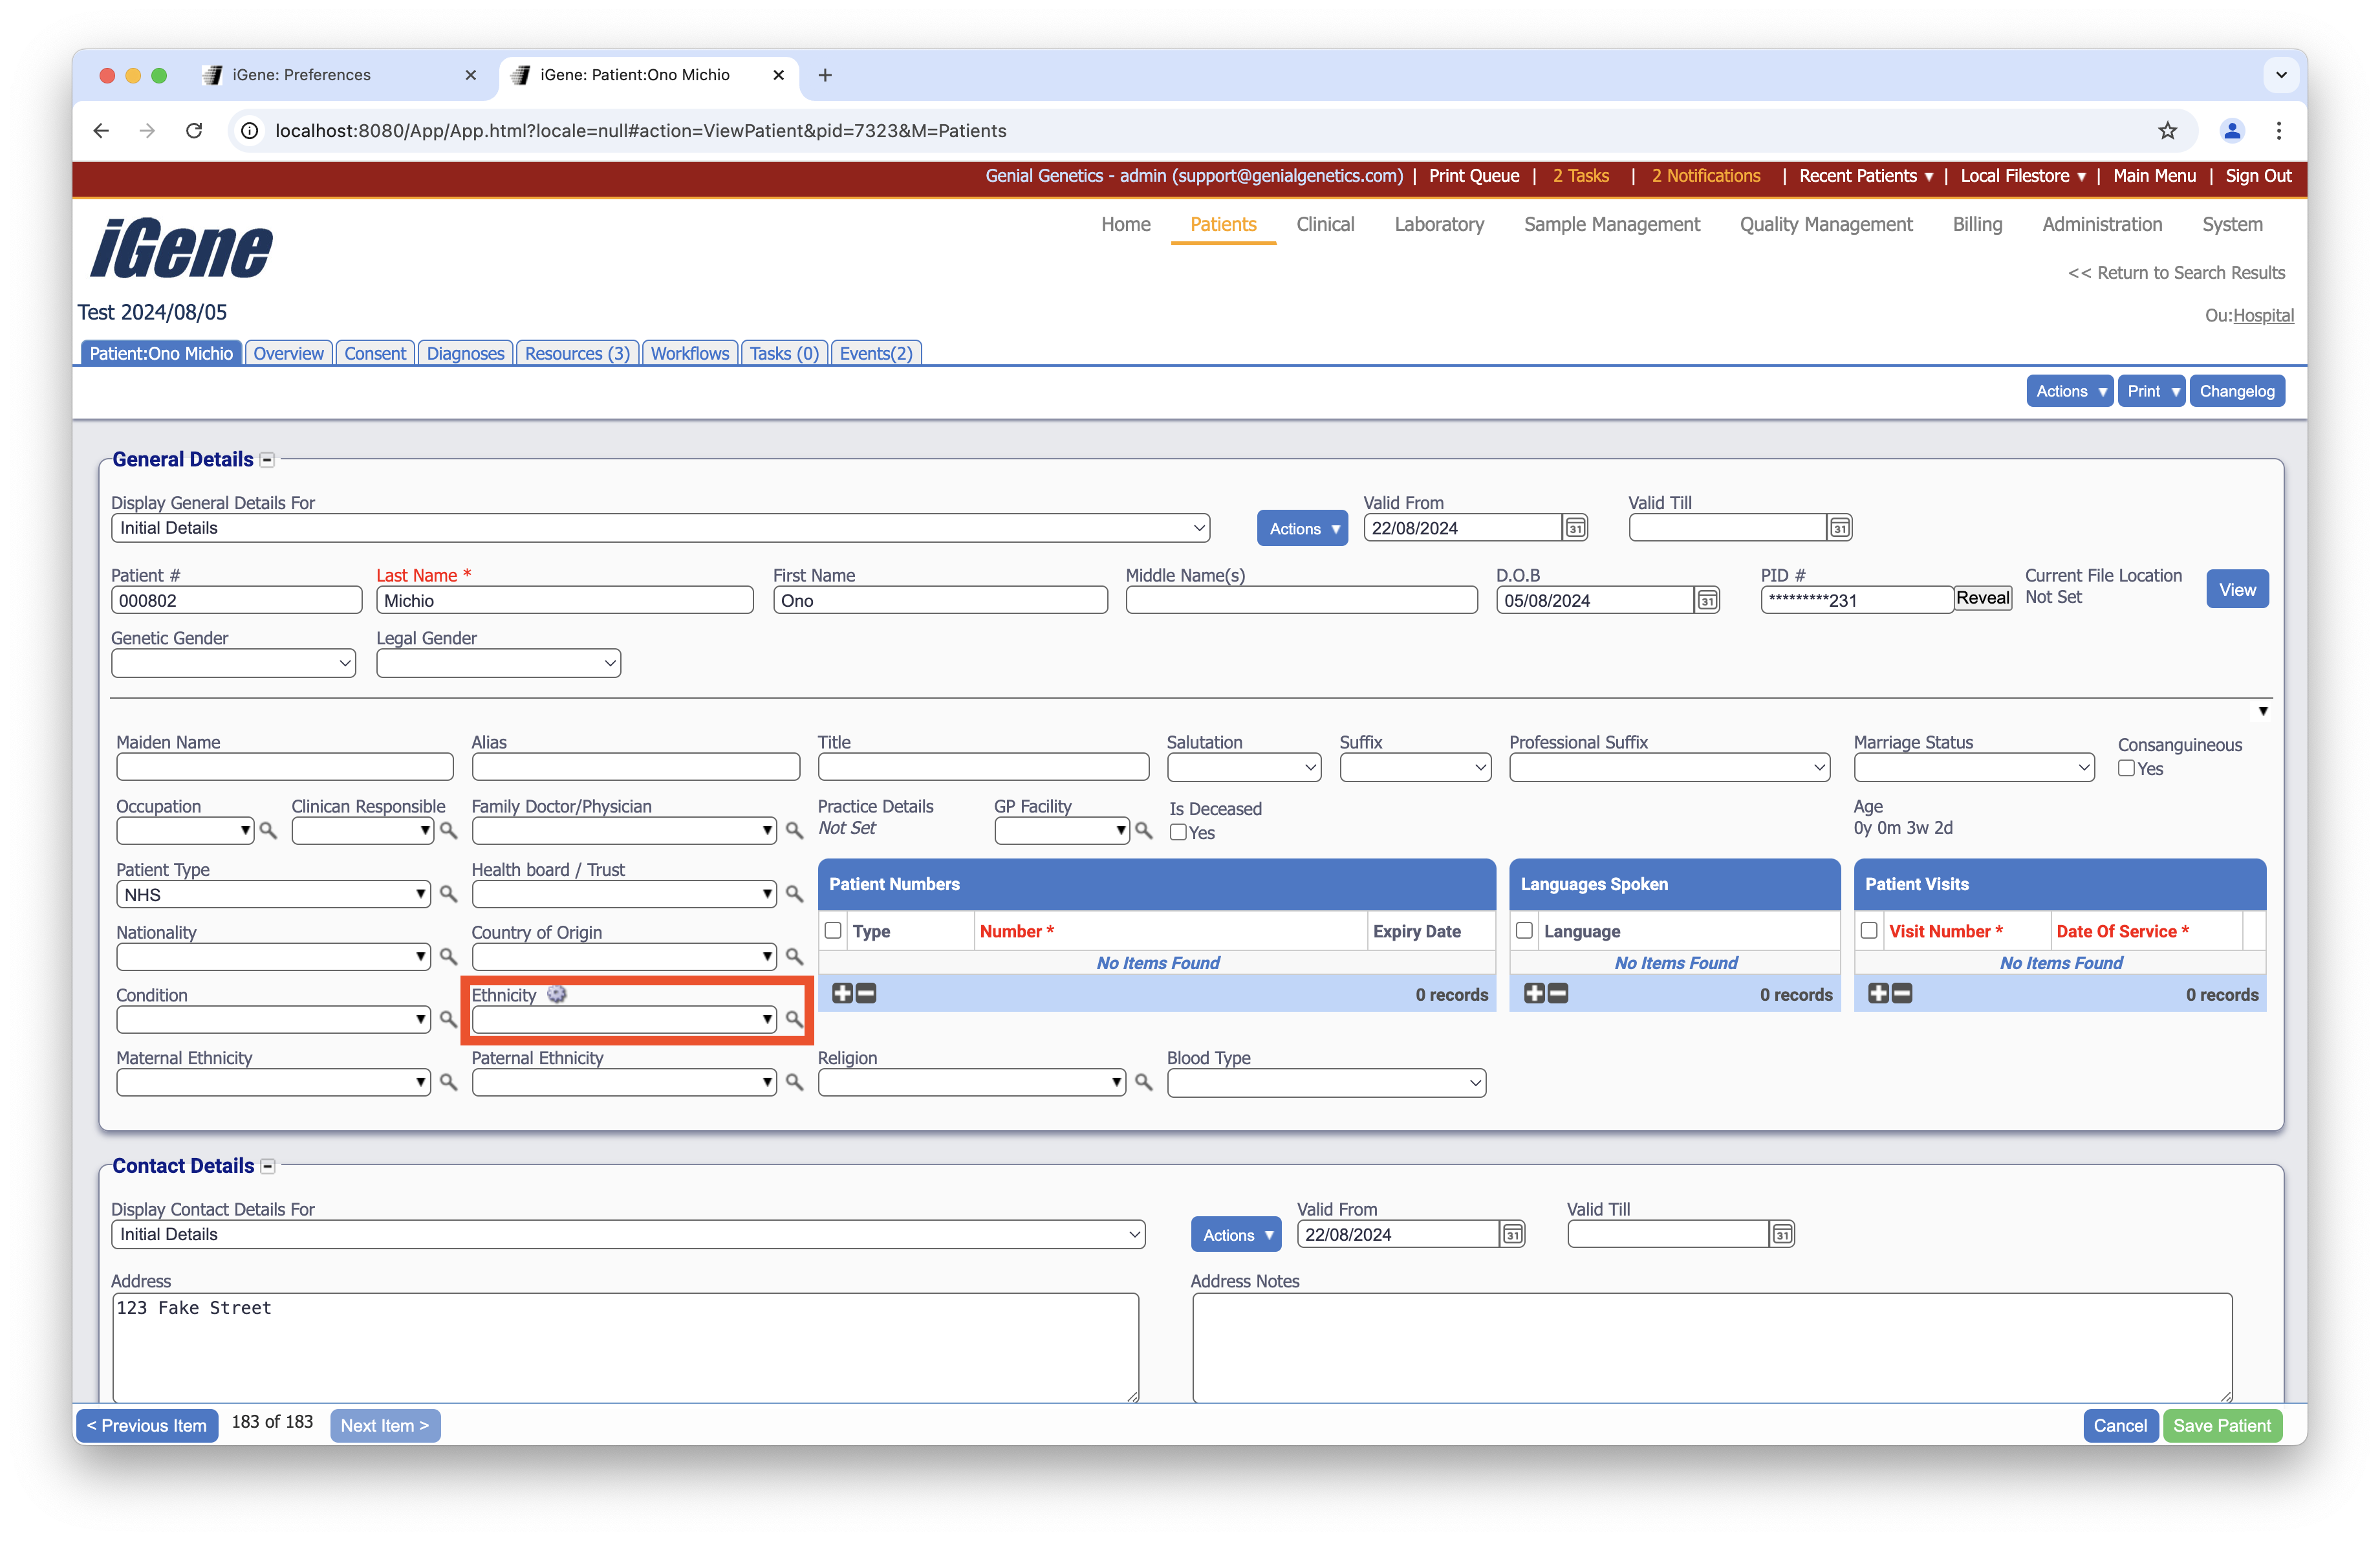
Task: Add a row in the Patient Visits table
Action: click(x=1878, y=993)
